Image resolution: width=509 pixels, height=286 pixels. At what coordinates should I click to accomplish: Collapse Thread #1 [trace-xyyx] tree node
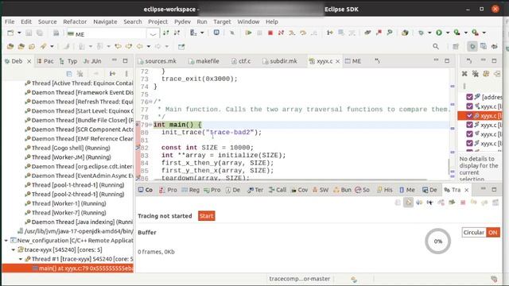pyautogui.click(x=21, y=259)
